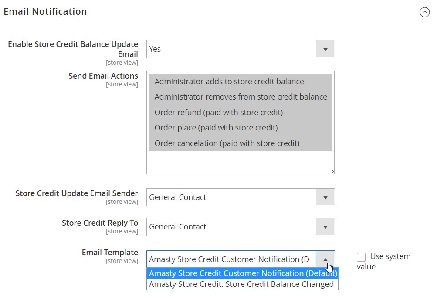Click the arrow on Store Credit Update Email Sender
Image resolution: width=437 pixels, height=296 pixels.
[x=325, y=197]
